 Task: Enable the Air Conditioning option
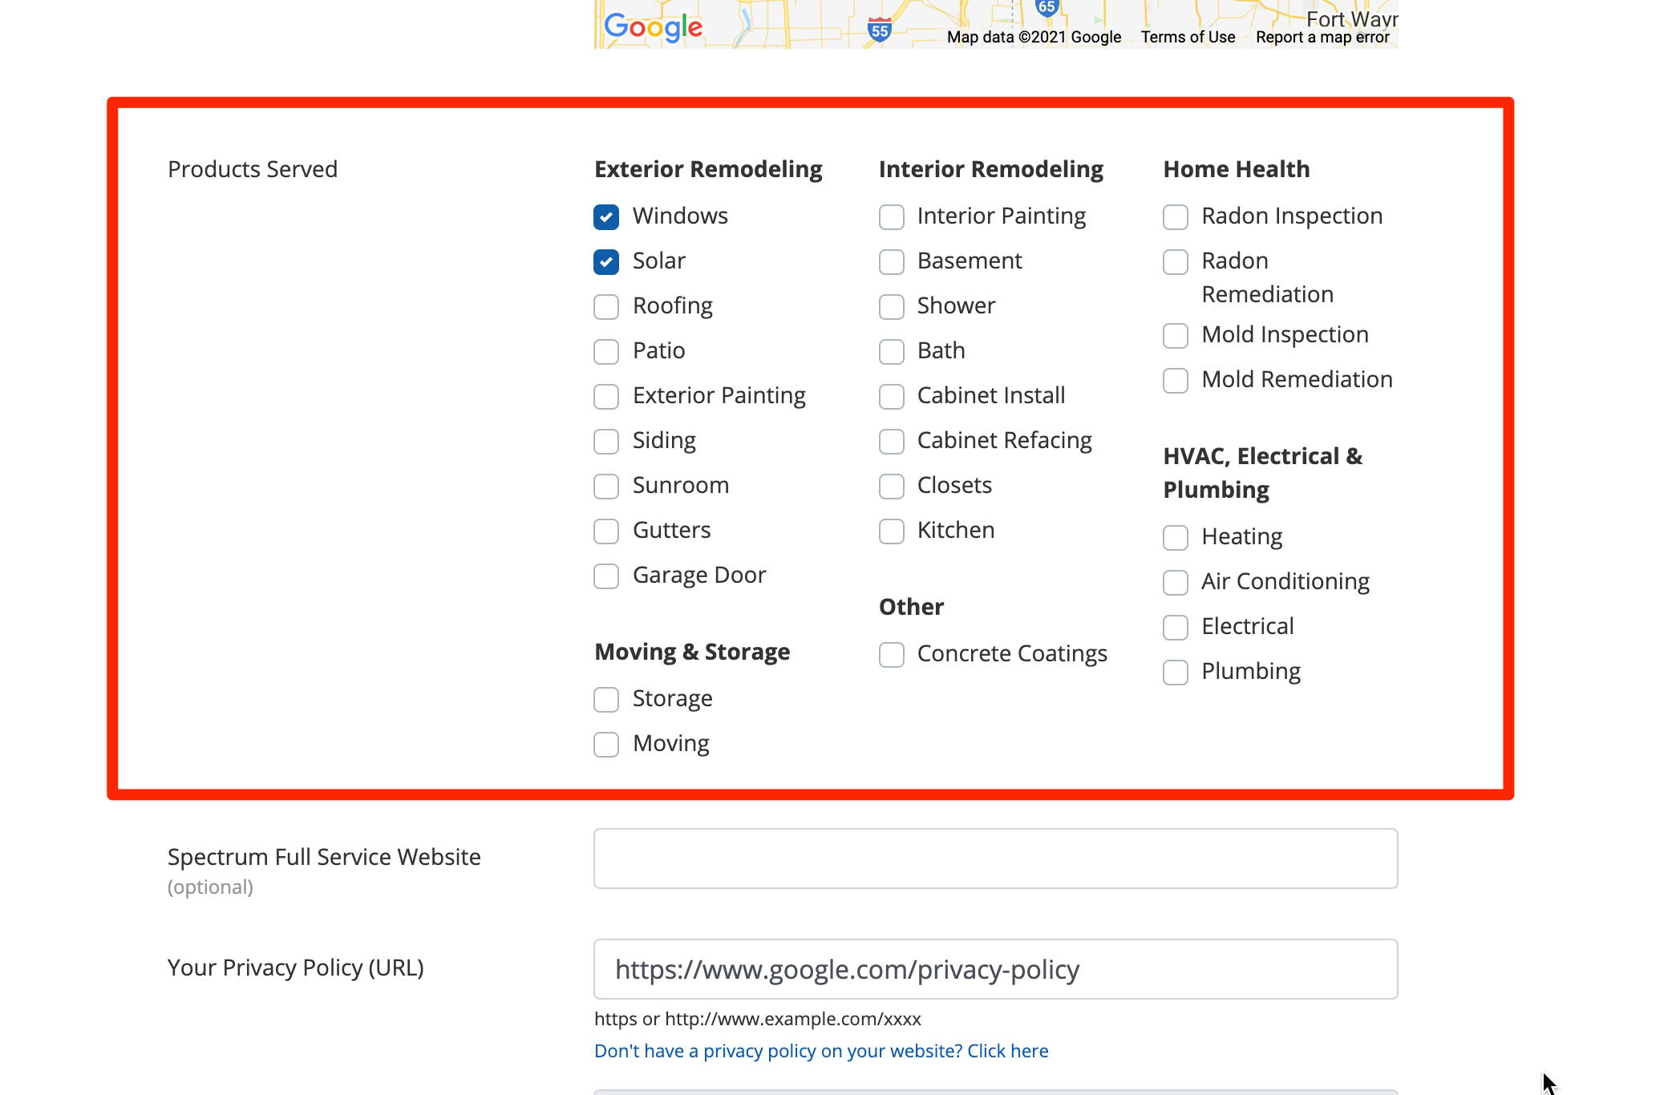1176,582
